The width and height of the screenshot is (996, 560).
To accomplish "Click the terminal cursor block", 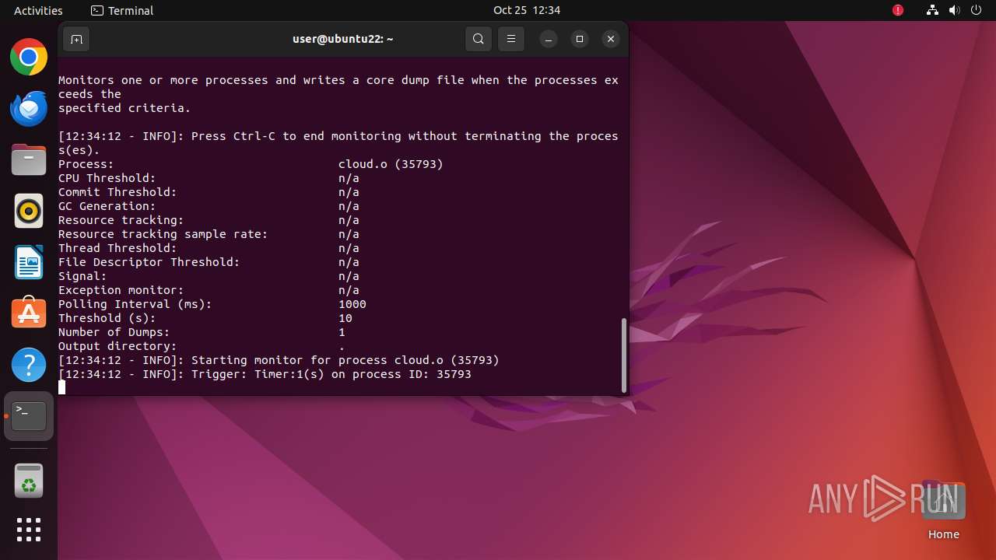I will 62,387.
